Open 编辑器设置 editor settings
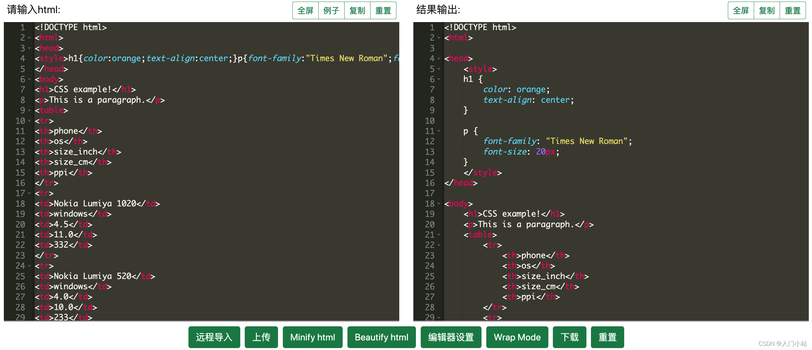 point(451,337)
